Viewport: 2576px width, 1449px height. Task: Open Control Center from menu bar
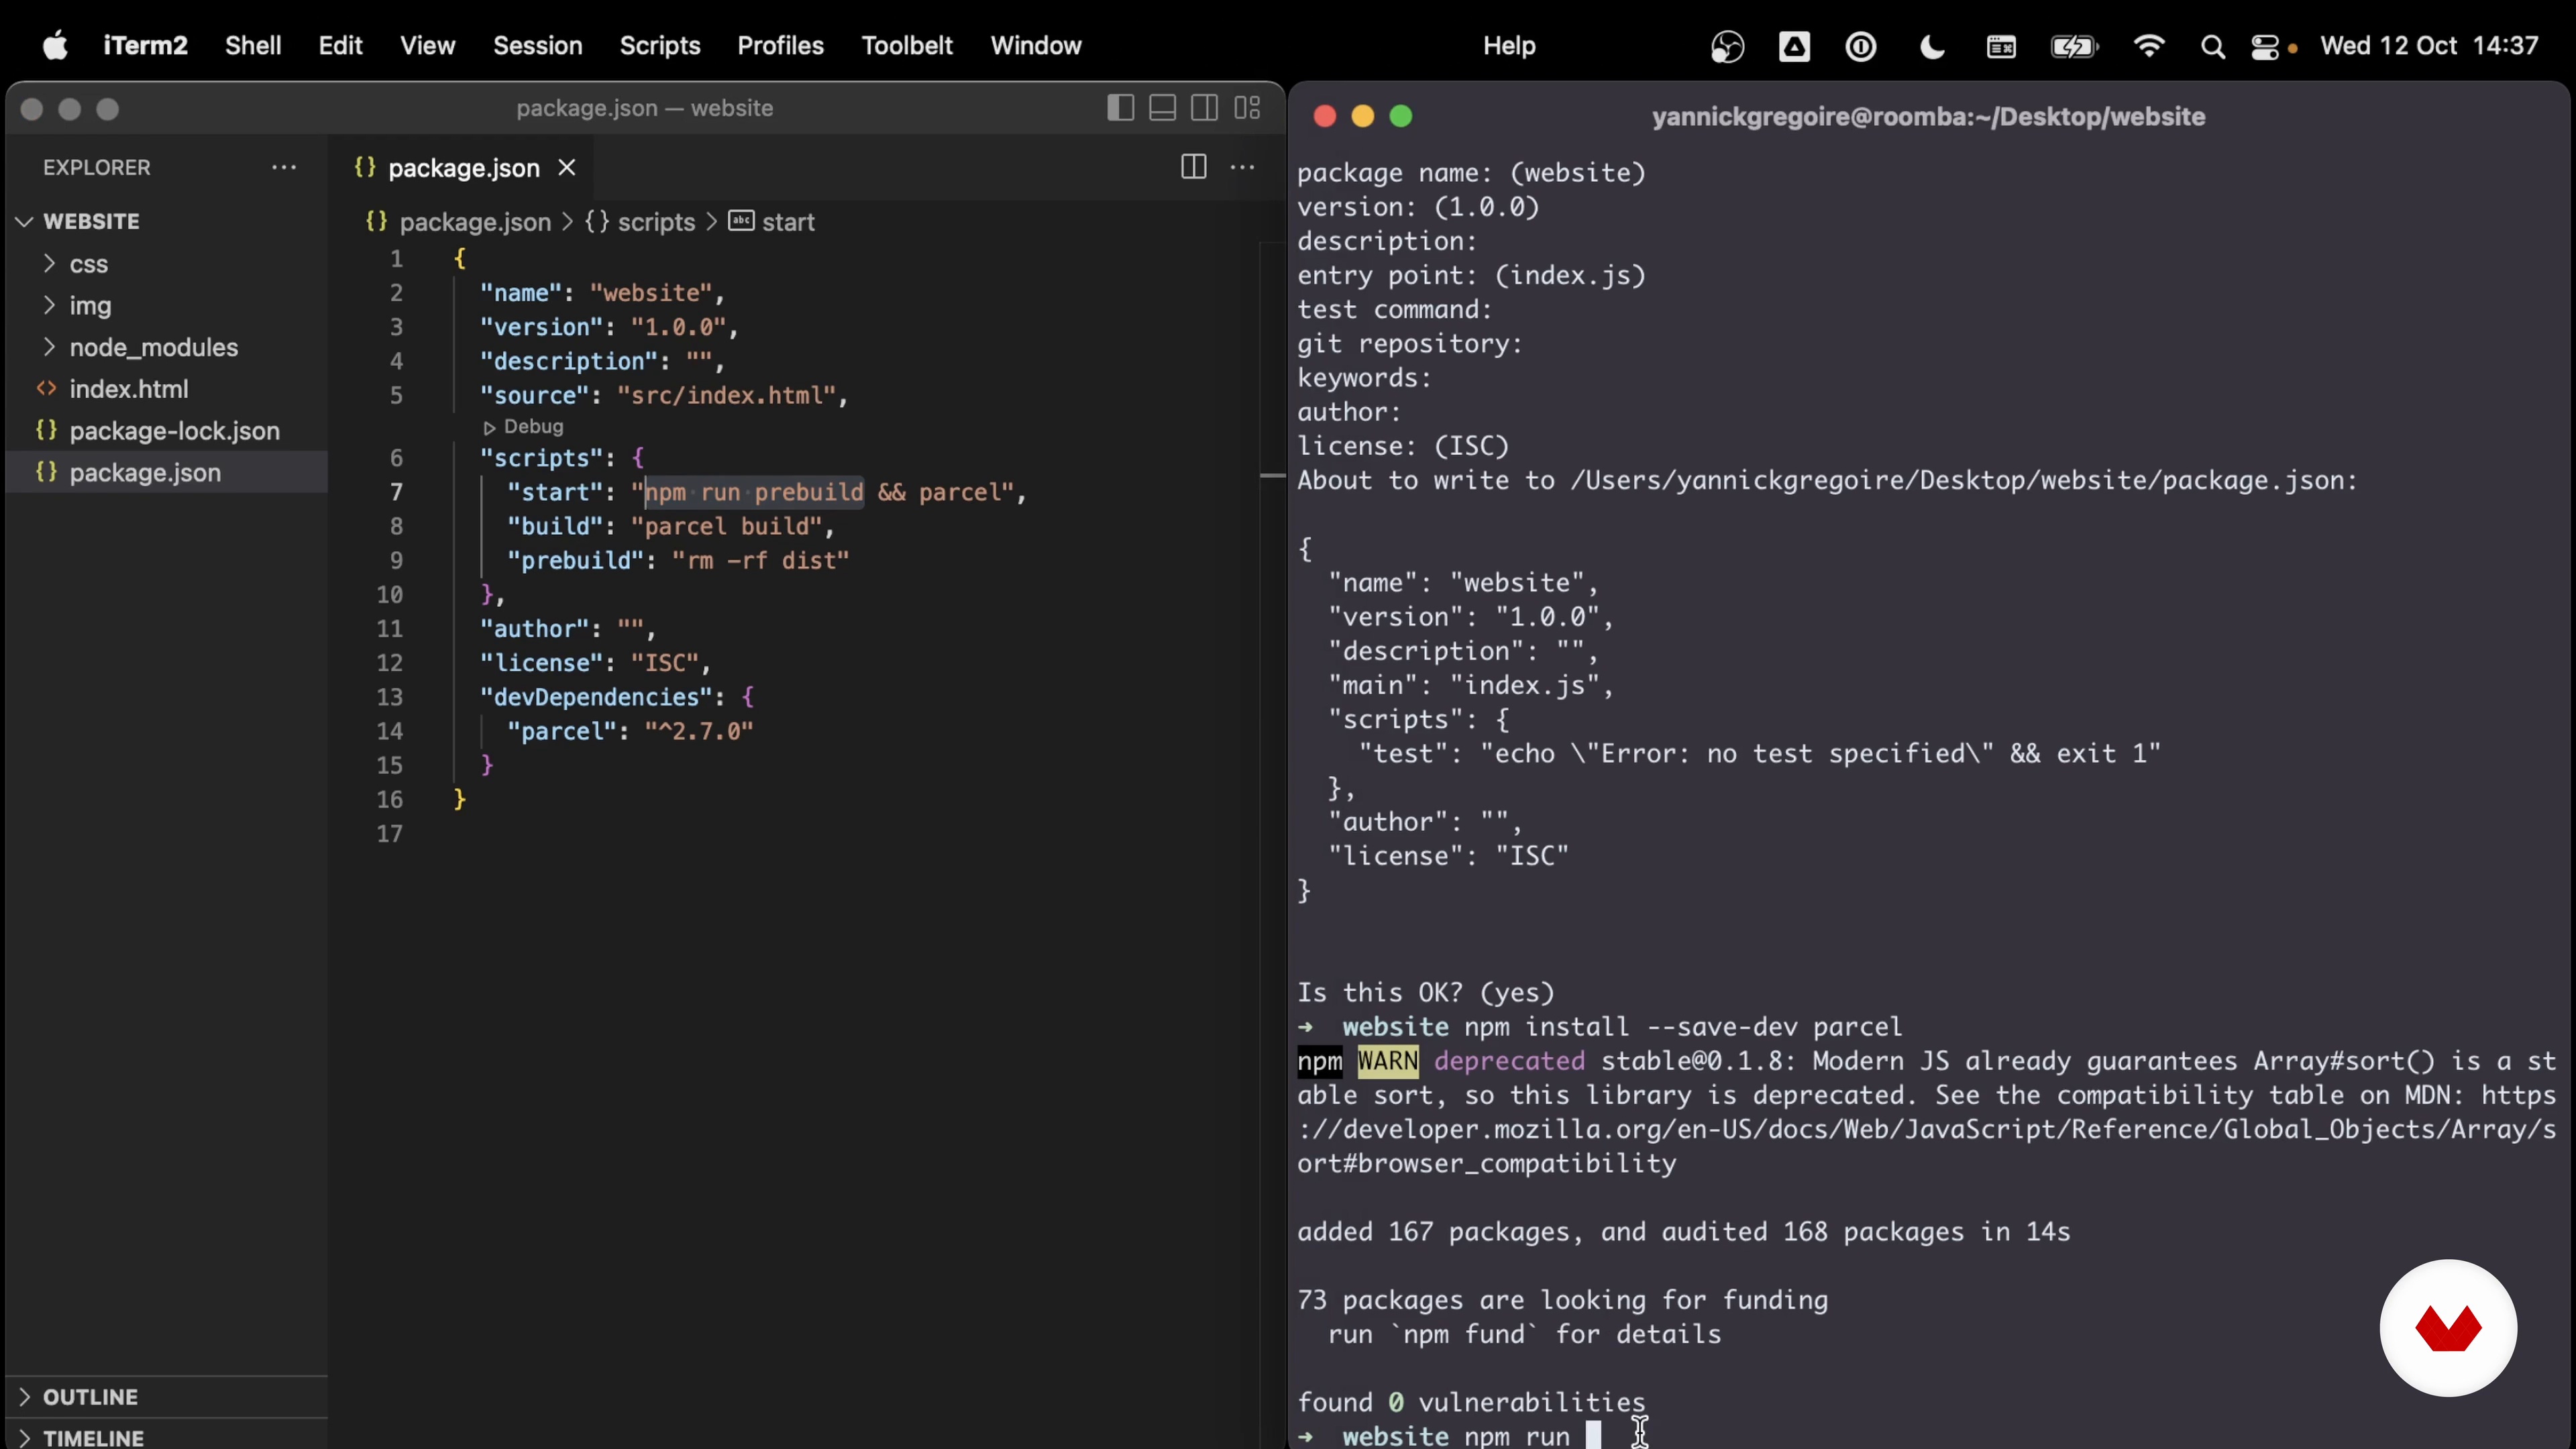(2265, 46)
